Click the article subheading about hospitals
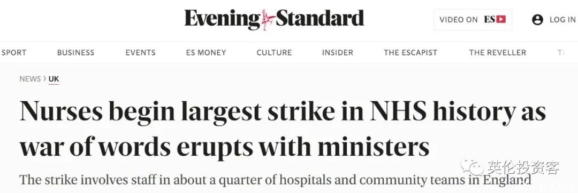Image resolution: width=578 pixels, height=193 pixels. coord(276,180)
